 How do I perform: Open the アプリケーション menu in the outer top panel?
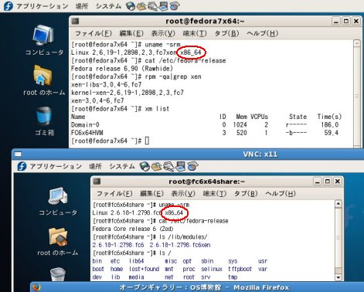pyautogui.click(x=42, y=6)
